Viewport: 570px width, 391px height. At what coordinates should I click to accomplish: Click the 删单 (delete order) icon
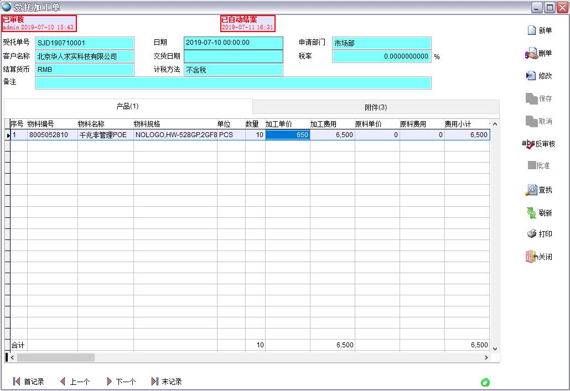tap(531, 54)
